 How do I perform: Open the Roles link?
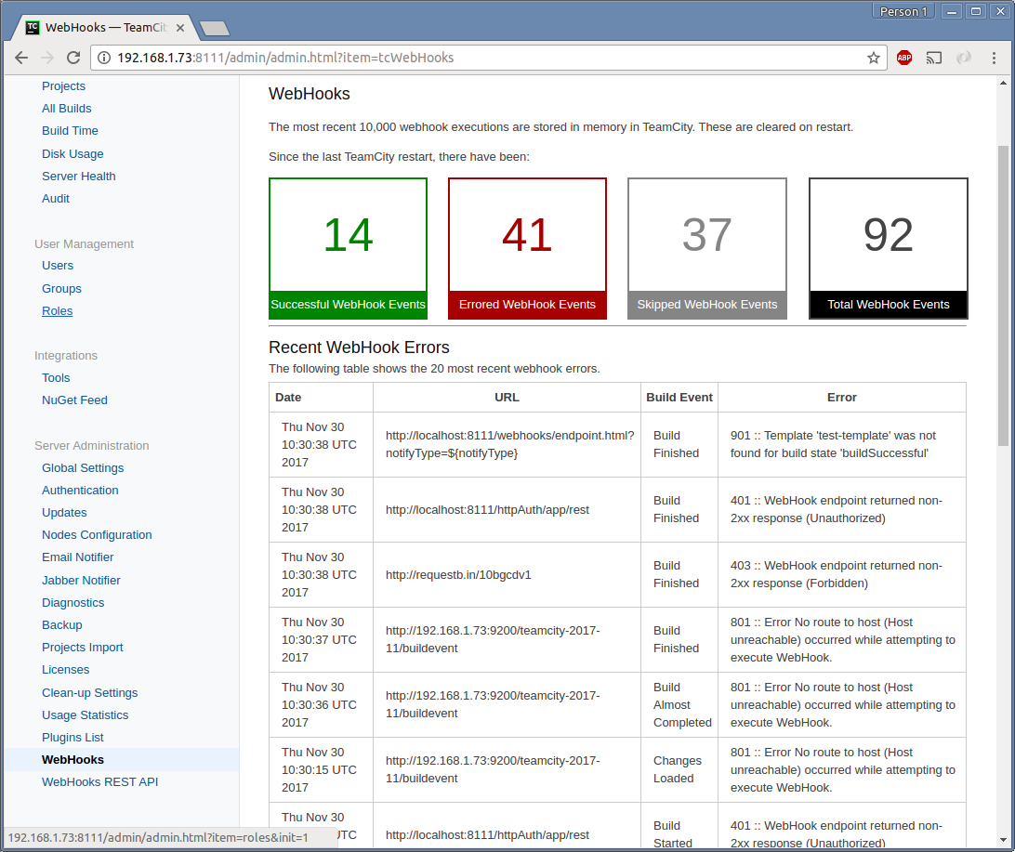(x=57, y=311)
